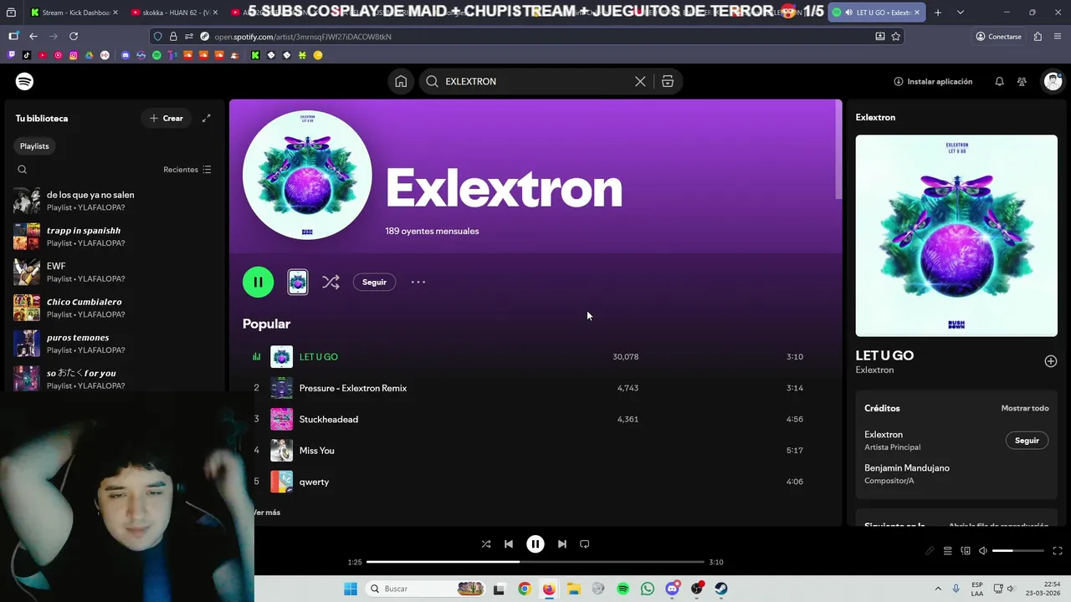Show hidden system tray icons

pyautogui.click(x=938, y=589)
